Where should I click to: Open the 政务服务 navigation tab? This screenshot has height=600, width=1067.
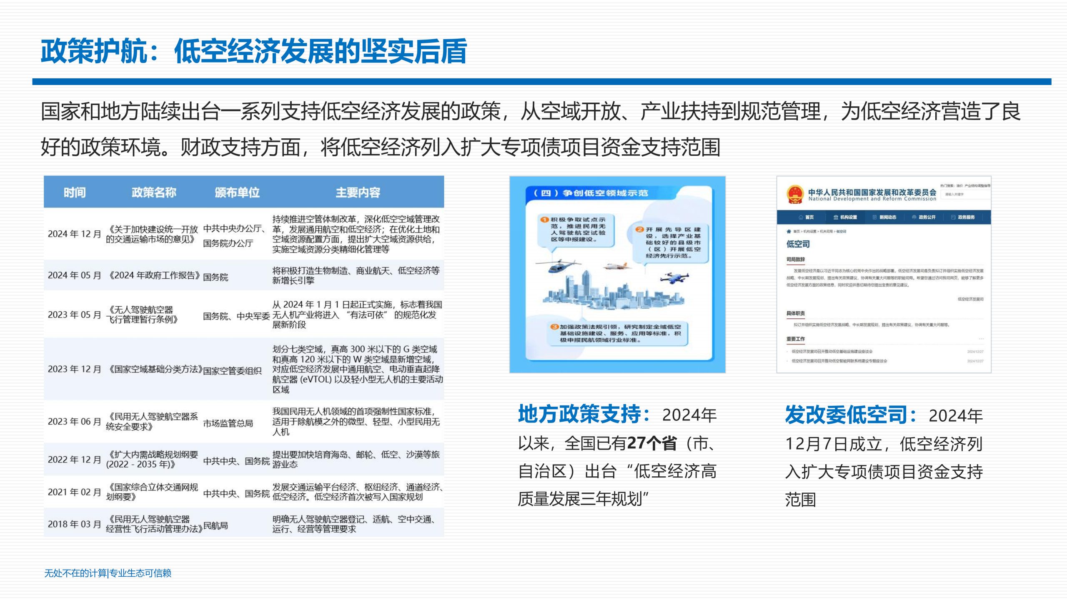[963, 217]
